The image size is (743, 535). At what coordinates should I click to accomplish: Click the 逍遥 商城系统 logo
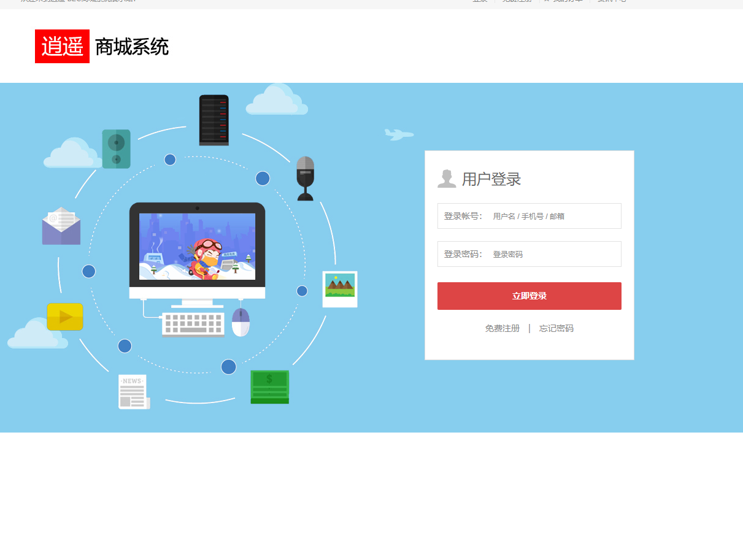click(x=102, y=46)
